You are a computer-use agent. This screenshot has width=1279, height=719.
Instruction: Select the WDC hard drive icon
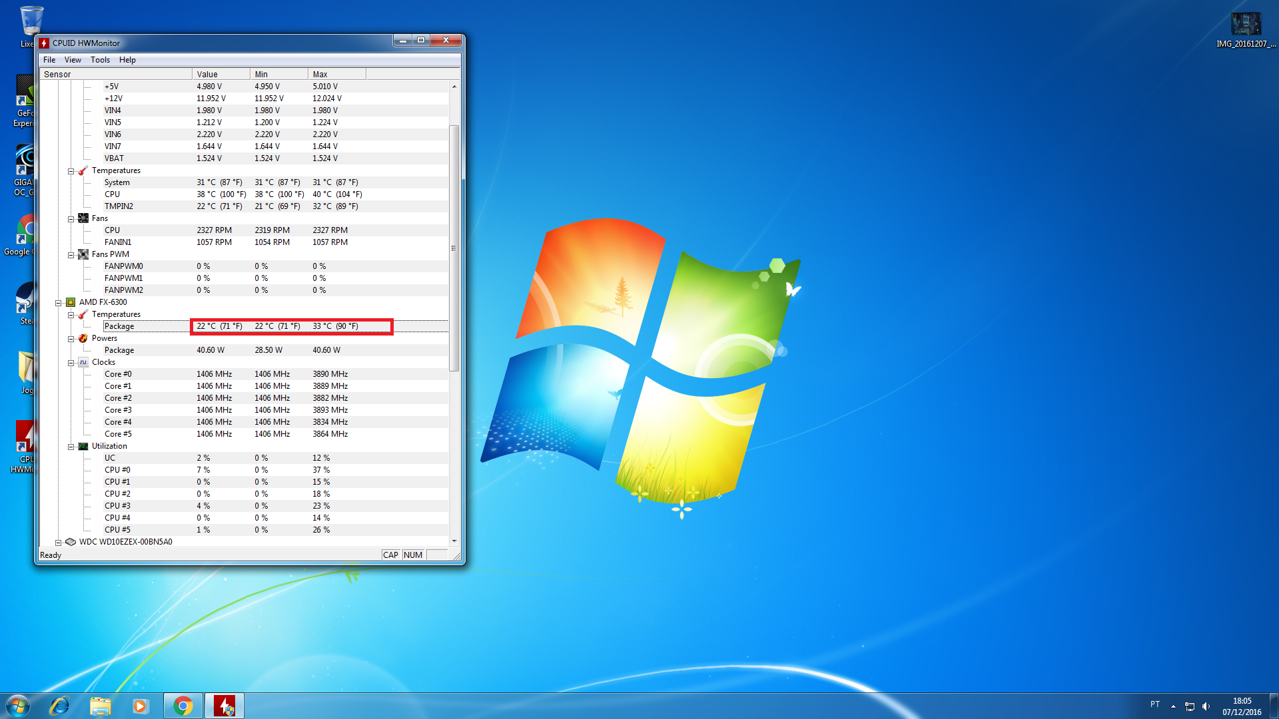(71, 542)
